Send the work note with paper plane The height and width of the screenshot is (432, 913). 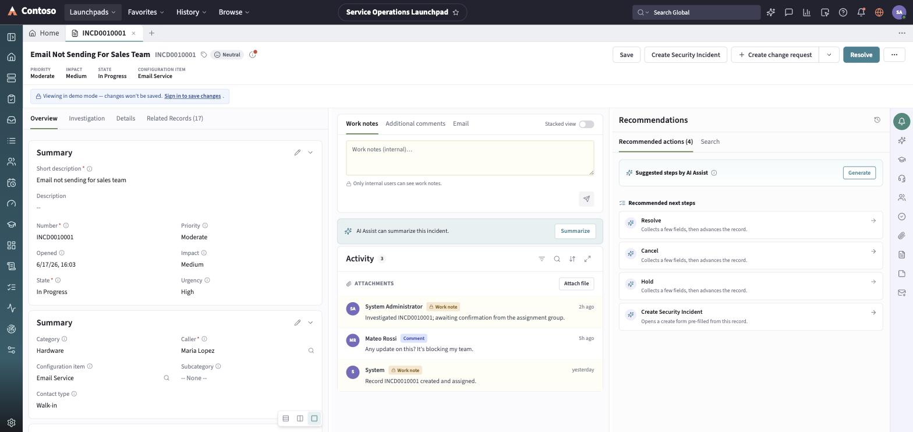[586, 199]
